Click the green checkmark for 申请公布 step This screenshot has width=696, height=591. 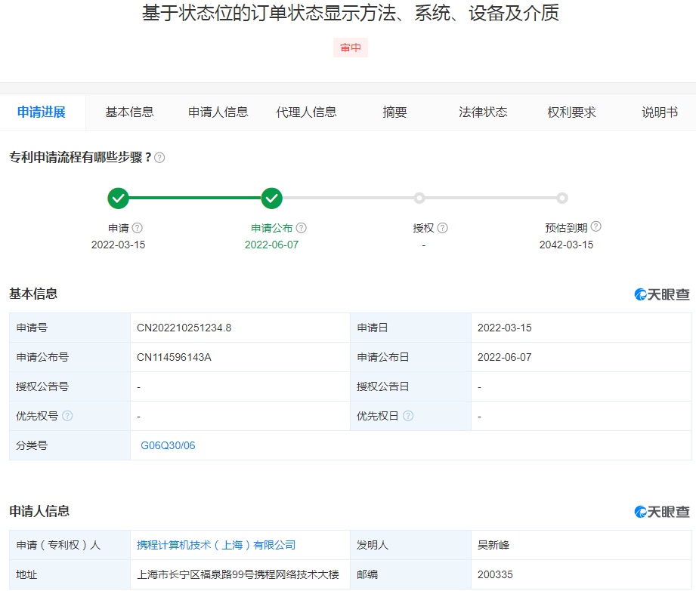coord(271,199)
